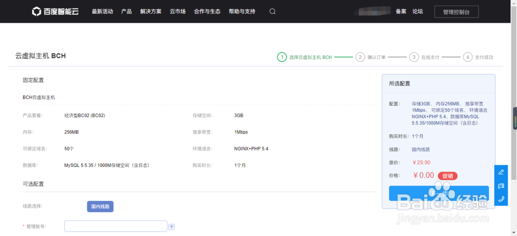Click the 促销 promotion badge

click(x=448, y=176)
